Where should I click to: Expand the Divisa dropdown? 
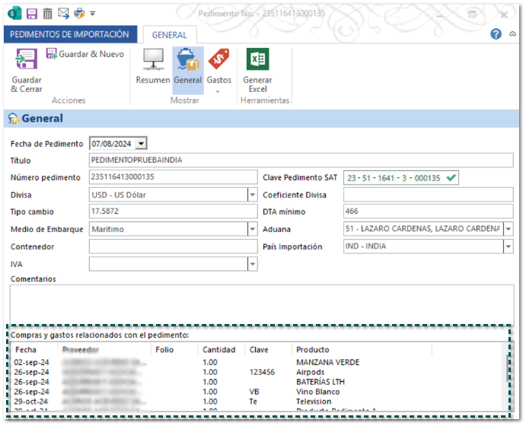coord(252,195)
